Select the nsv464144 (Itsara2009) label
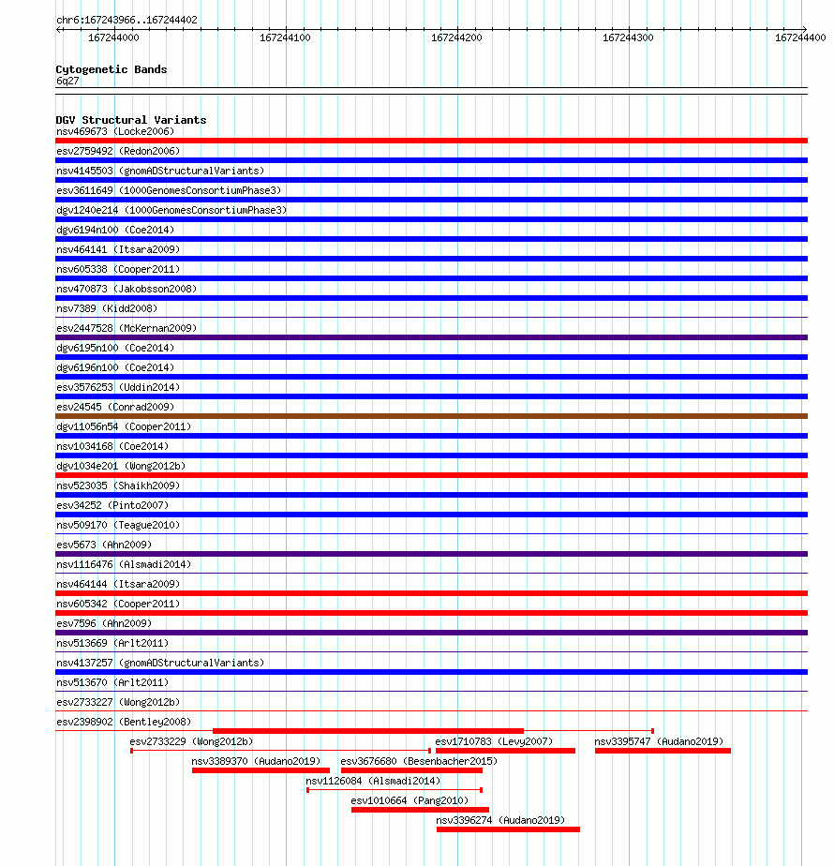The image size is (834, 866). [x=118, y=584]
